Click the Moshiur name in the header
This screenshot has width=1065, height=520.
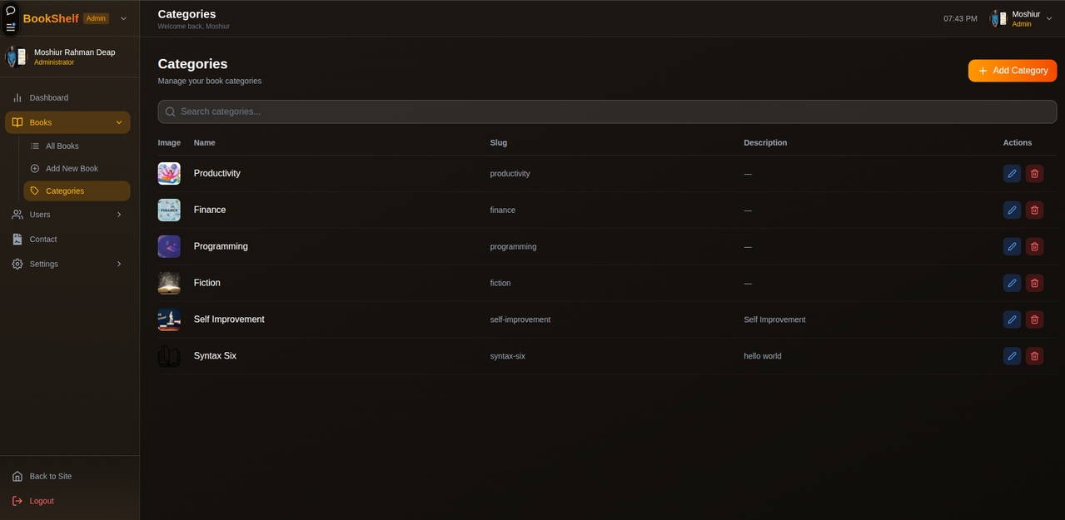[x=1026, y=14]
